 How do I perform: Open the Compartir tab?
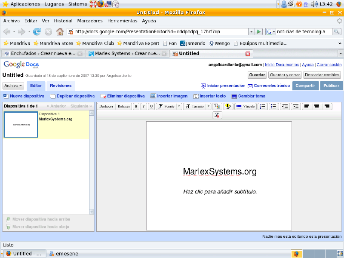[305, 86]
